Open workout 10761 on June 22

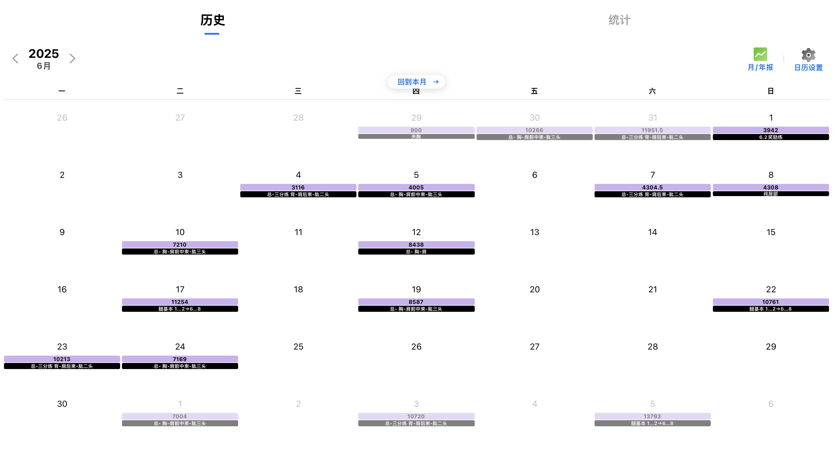pyautogui.click(x=770, y=302)
